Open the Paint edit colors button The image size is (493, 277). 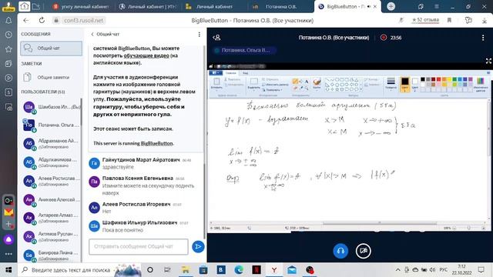(481, 84)
